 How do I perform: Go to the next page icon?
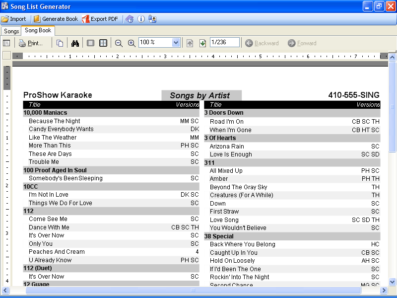coord(202,43)
